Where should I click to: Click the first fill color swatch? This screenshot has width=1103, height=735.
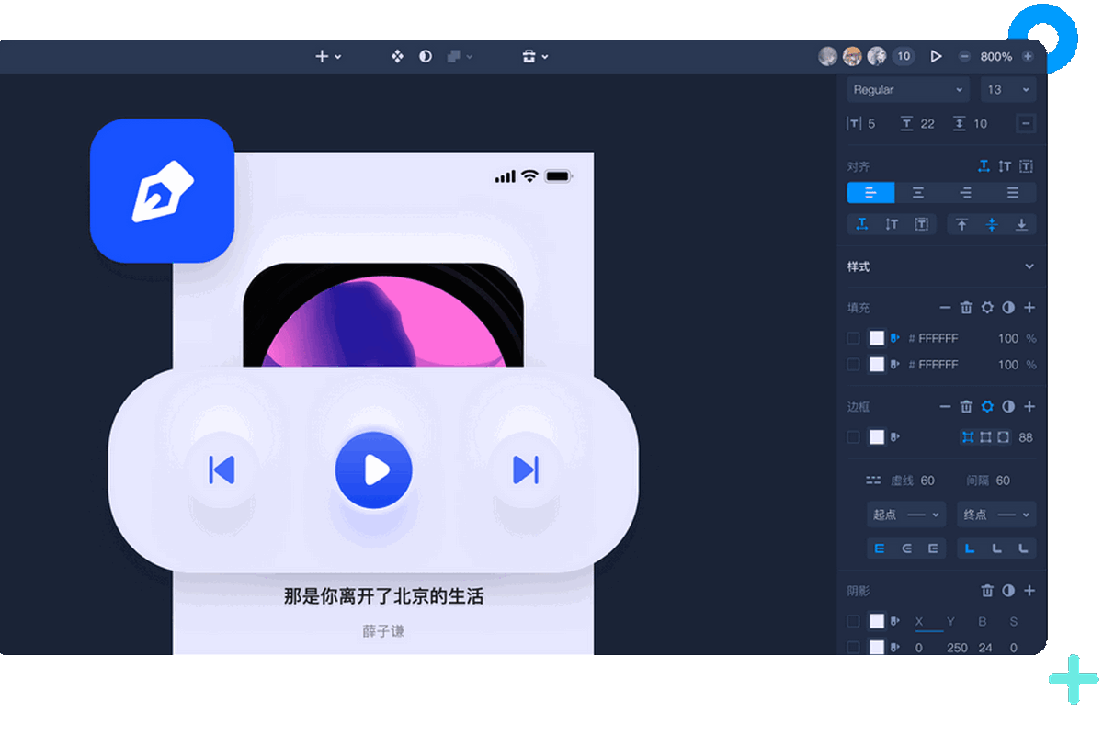pos(877,338)
